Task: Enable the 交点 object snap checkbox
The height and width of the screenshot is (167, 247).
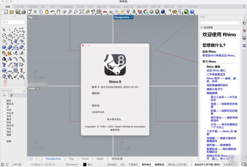Action: click(x=5, y=116)
